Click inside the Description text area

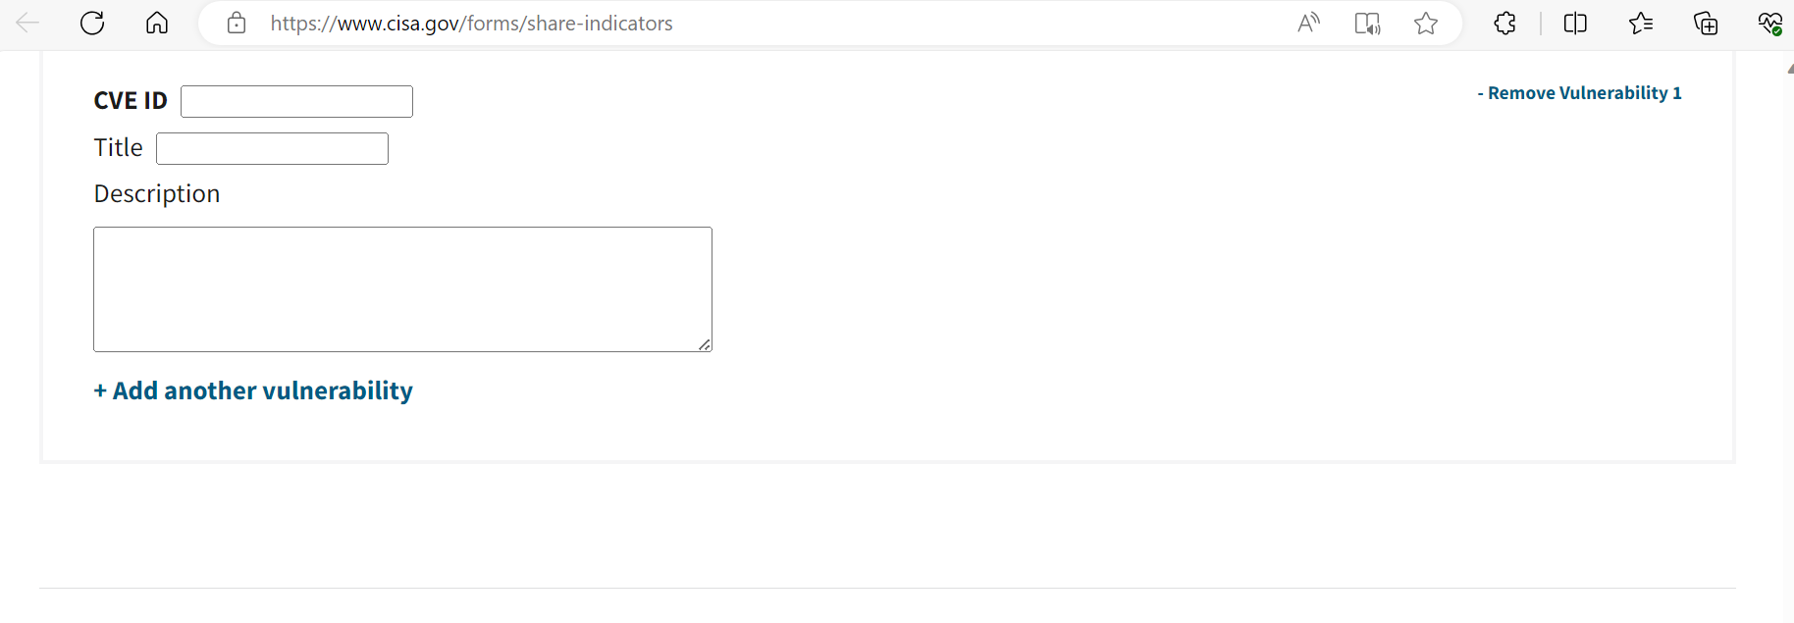coord(402,289)
